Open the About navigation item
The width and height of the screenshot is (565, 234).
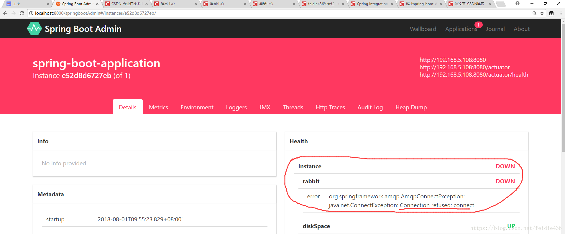522,29
